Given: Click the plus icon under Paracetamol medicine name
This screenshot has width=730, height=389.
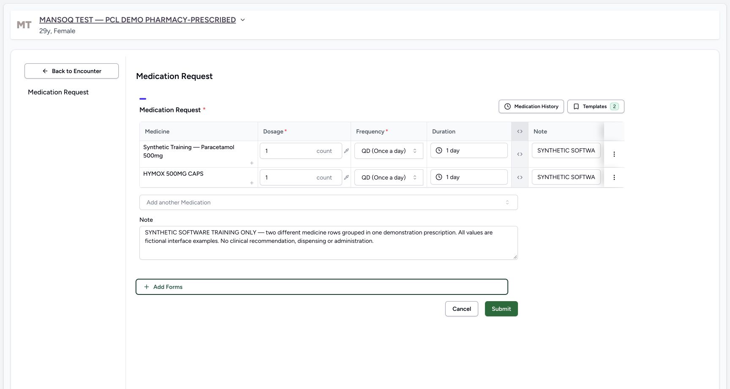Looking at the screenshot, I should point(252,163).
